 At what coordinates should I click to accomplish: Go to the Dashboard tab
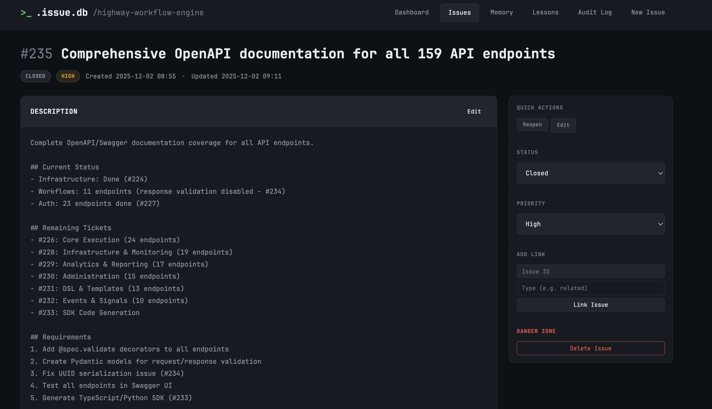tap(411, 12)
